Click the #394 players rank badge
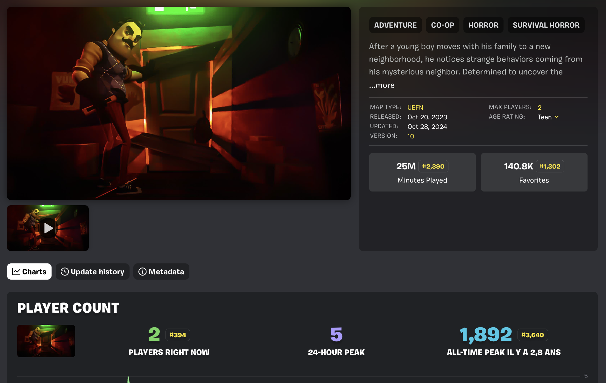Image resolution: width=606 pixels, height=383 pixels. click(x=178, y=335)
